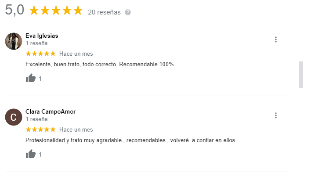Image resolution: width=315 pixels, height=179 pixels.
Task: Click Eva Iglesias's five-star rating
Action: tap(40, 54)
